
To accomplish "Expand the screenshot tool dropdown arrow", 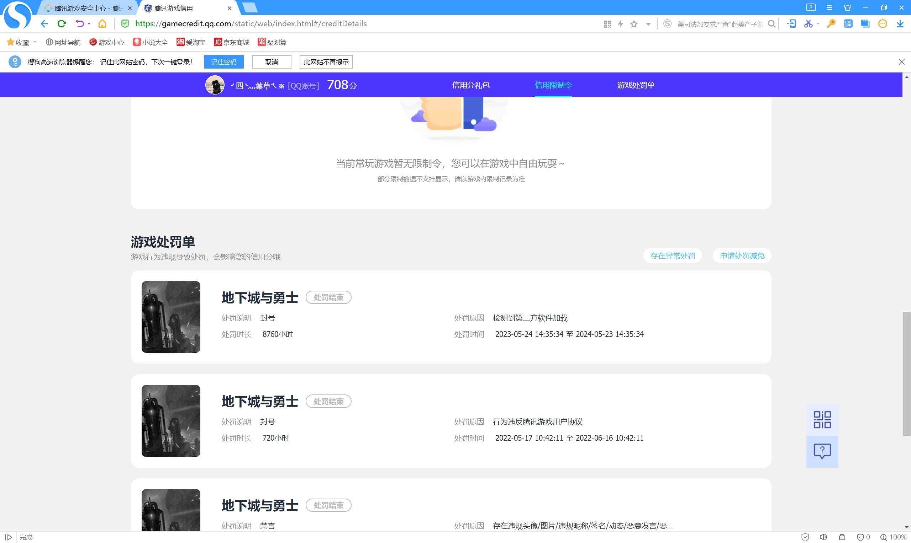I will click(818, 24).
